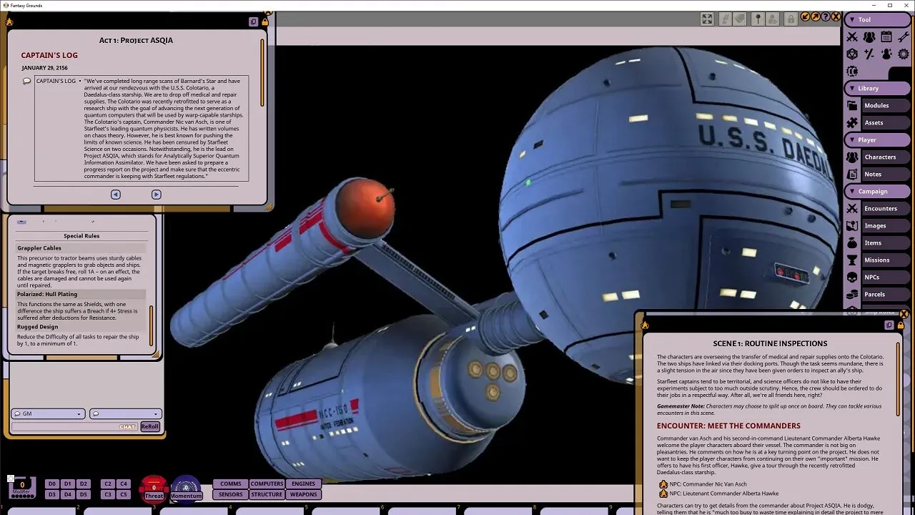Click the D3 department button
Screen dimensions: 915x515
51,494
